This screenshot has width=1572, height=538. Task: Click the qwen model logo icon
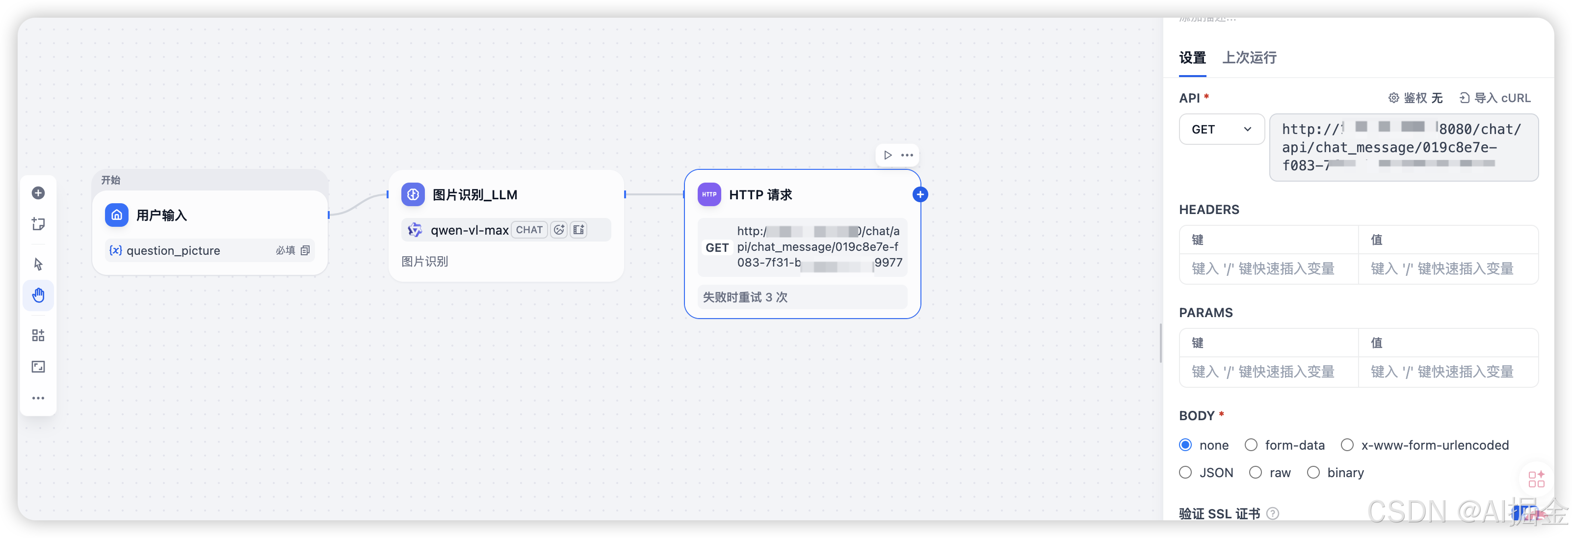click(415, 230)
